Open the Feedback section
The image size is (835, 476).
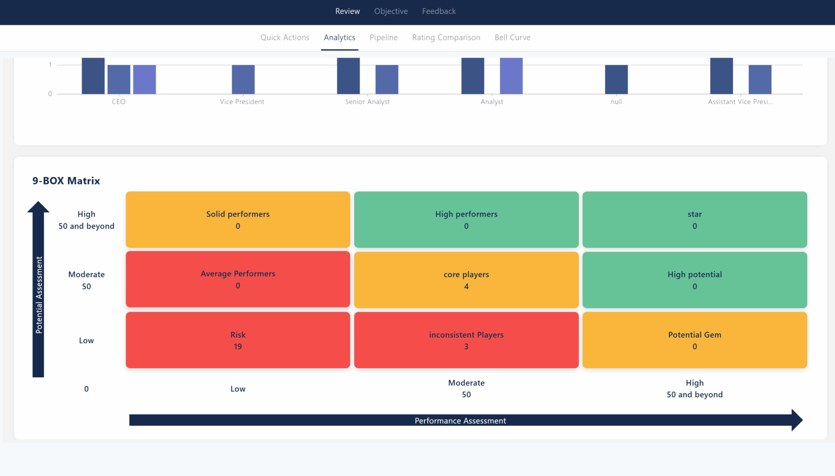pos(439,11)
